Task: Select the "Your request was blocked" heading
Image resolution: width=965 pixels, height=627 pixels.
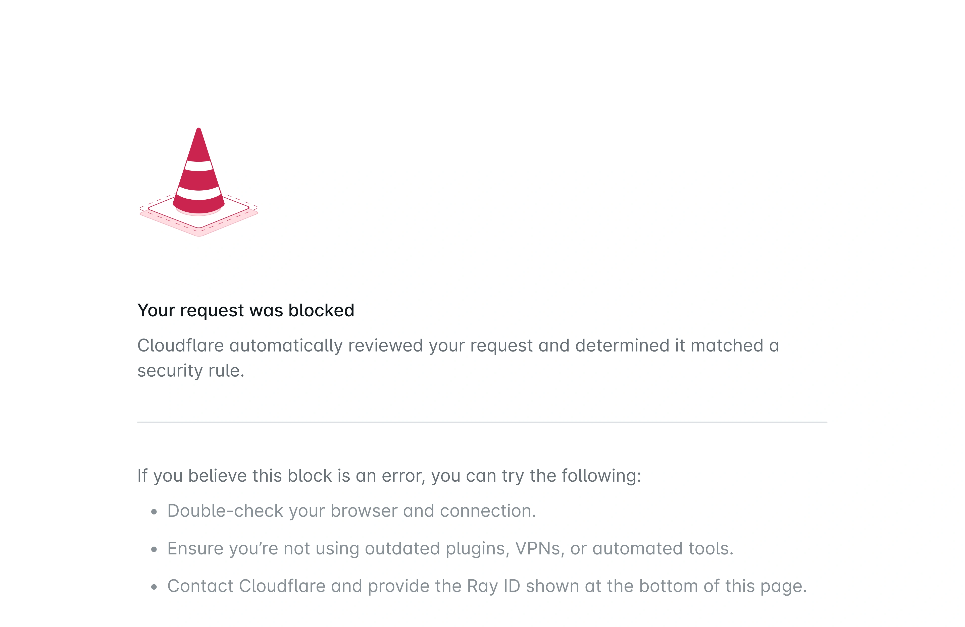Action: point(246,310)
